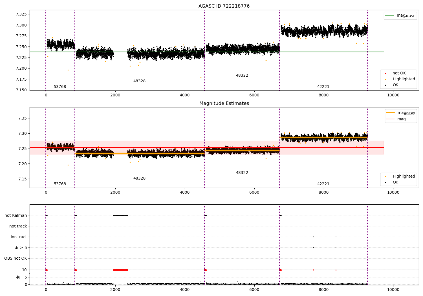The height and width of the screenshot is (296, 423).
Task: Select the orange mag OBSID legend line
Action: pyautogui.click(x=391, y=113)
